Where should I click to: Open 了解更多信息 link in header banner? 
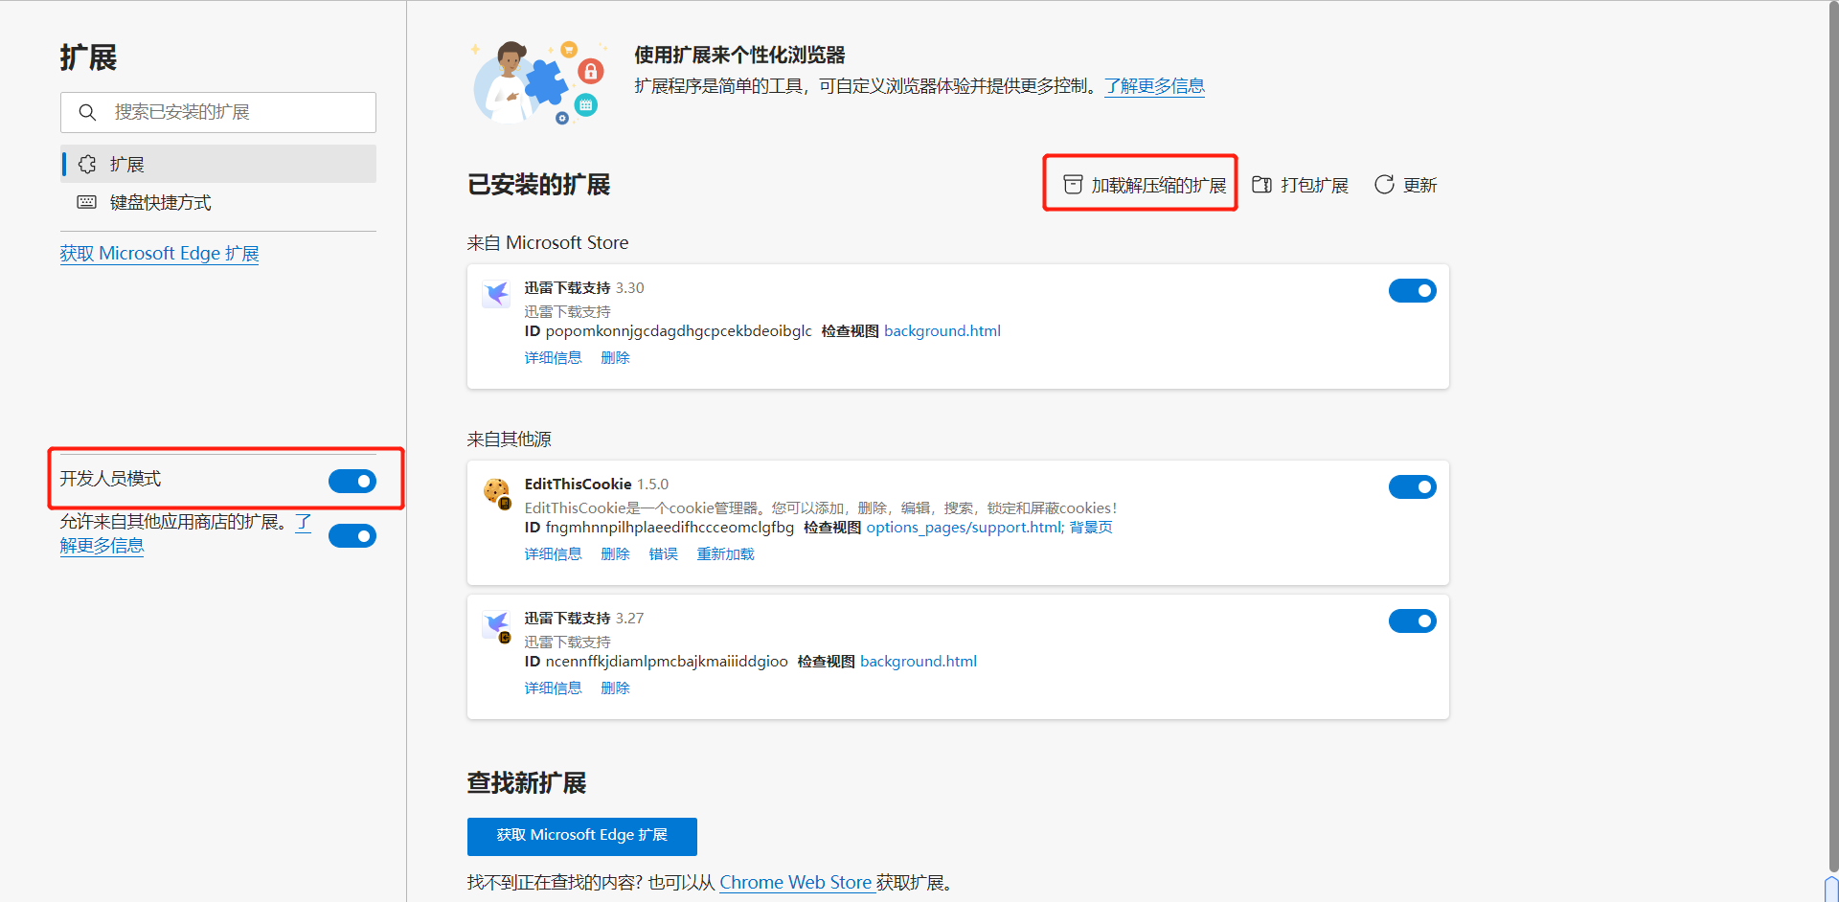tap(1154, 86)
